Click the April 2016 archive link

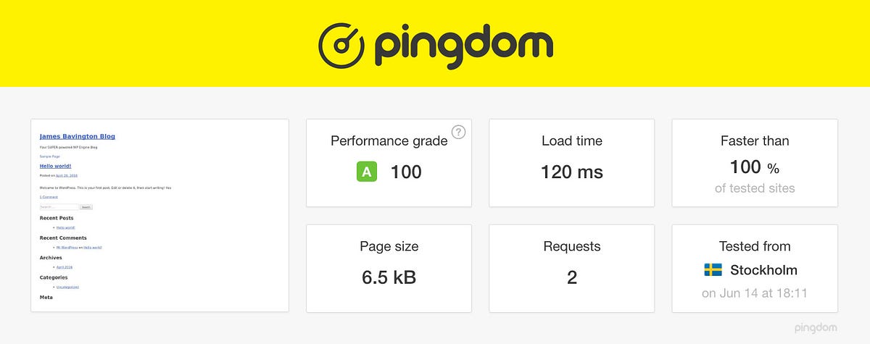(65, 267)
